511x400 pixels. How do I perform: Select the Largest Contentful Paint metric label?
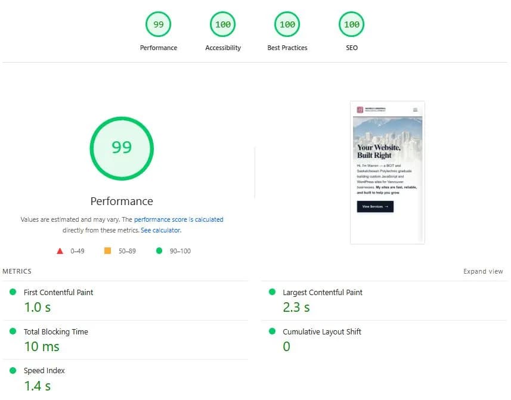coord(323,292)
